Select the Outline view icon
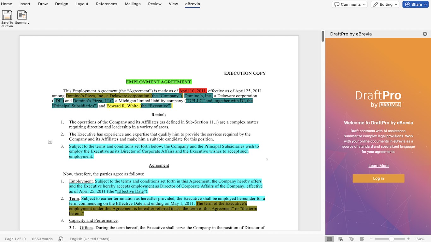This screenshot has width=431, height=242. 351,239
